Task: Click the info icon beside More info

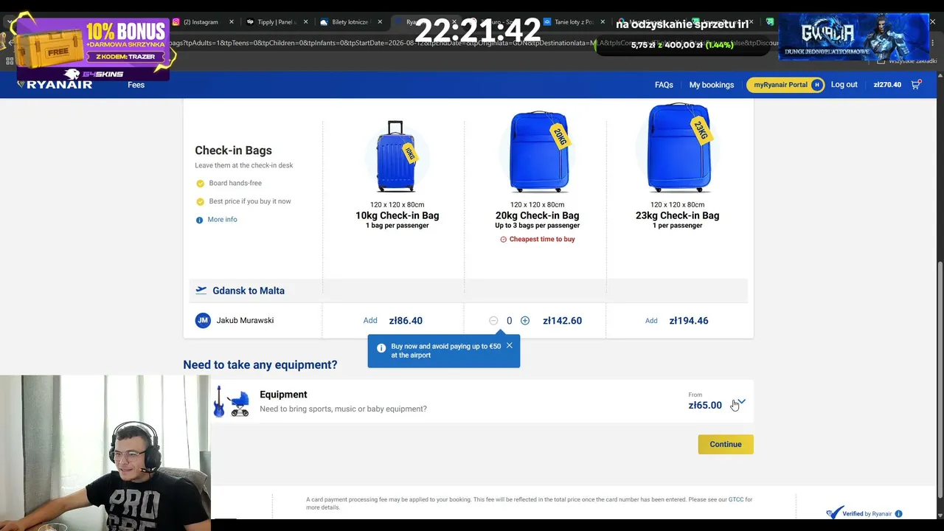Action: pos(199,220)
